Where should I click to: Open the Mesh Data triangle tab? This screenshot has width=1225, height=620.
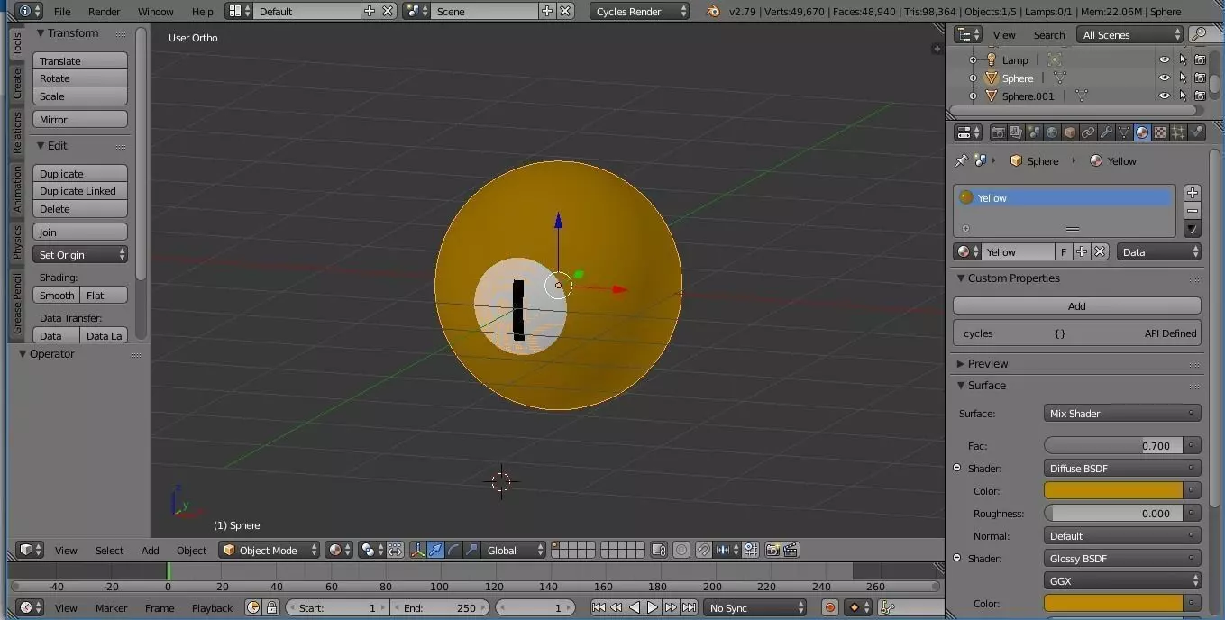1124,132
